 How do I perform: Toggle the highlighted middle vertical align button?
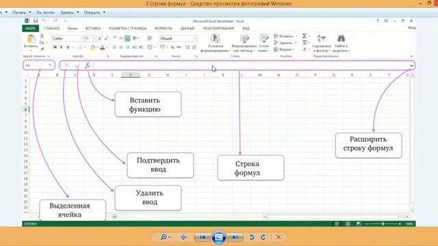(127, 38)
